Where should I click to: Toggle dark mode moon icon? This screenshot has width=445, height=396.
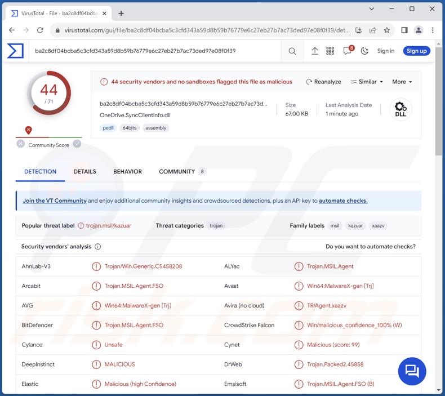point(364,51)
